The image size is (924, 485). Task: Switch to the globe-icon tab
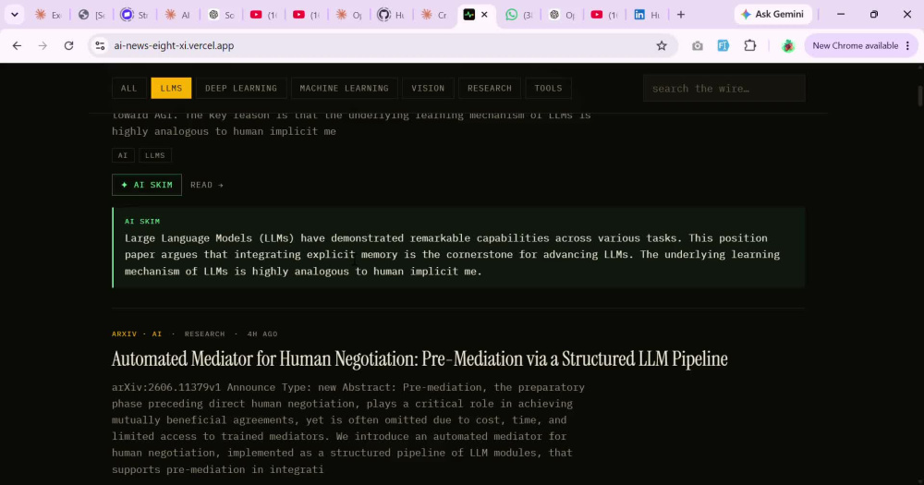(x=91, y=14)
